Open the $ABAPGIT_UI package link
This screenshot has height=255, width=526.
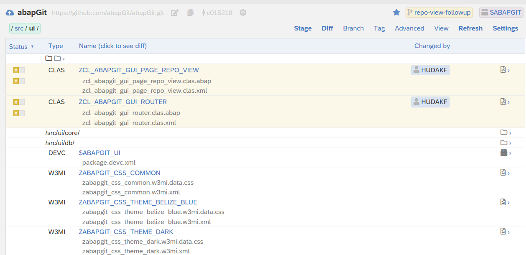pyautogui.click(x=100, y=153)
